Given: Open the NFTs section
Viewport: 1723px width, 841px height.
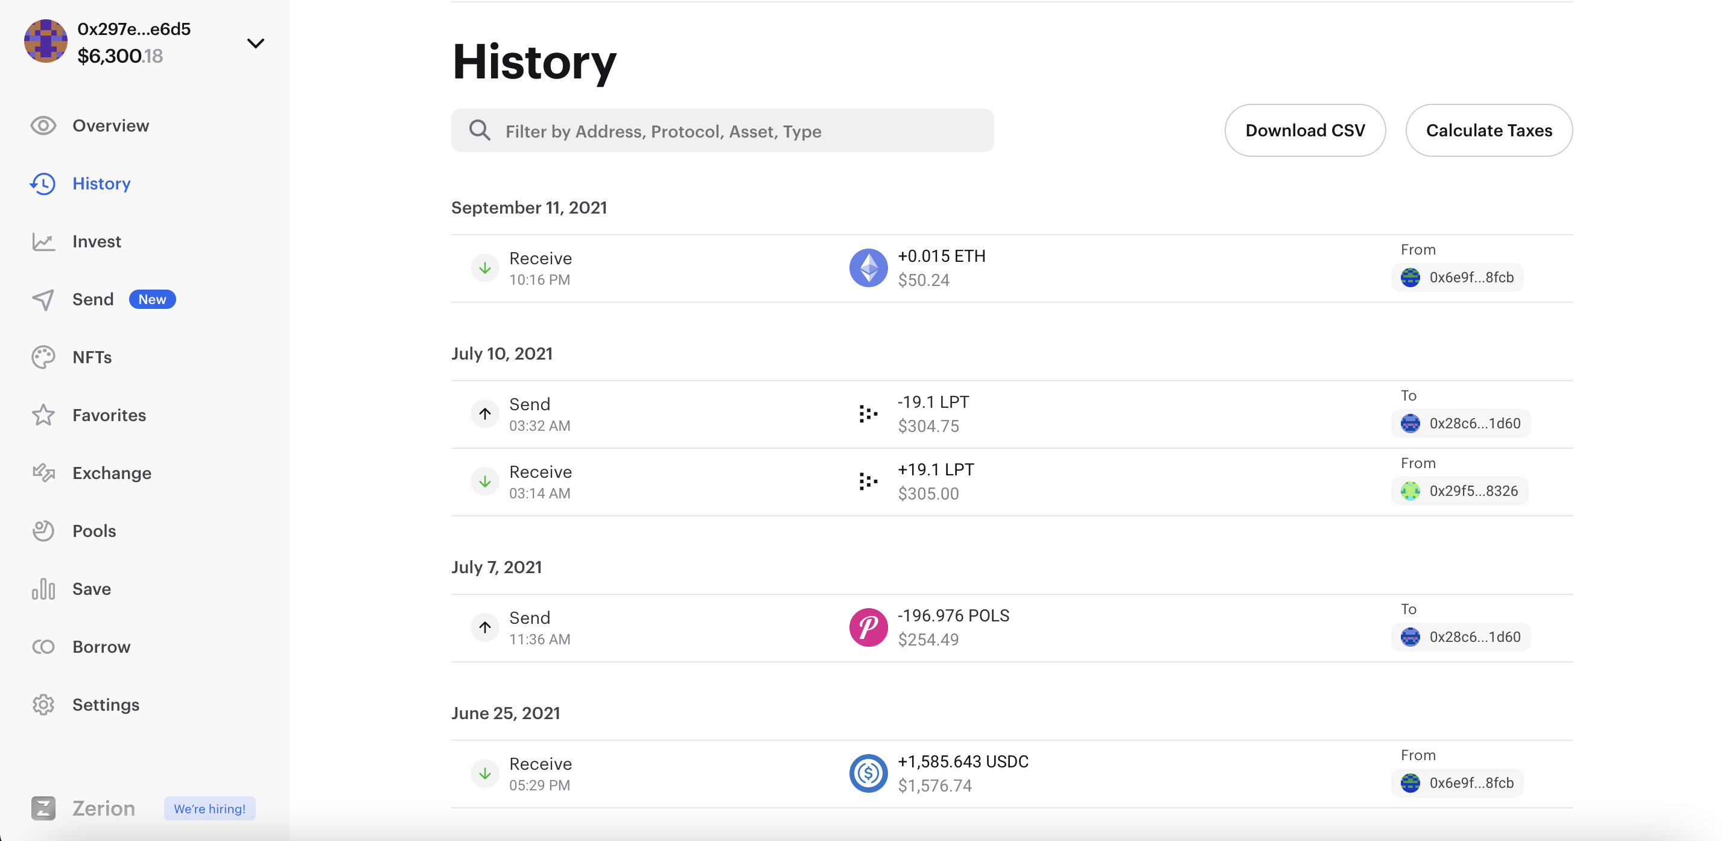Looking at the screenshot, I should coord(92,357).
